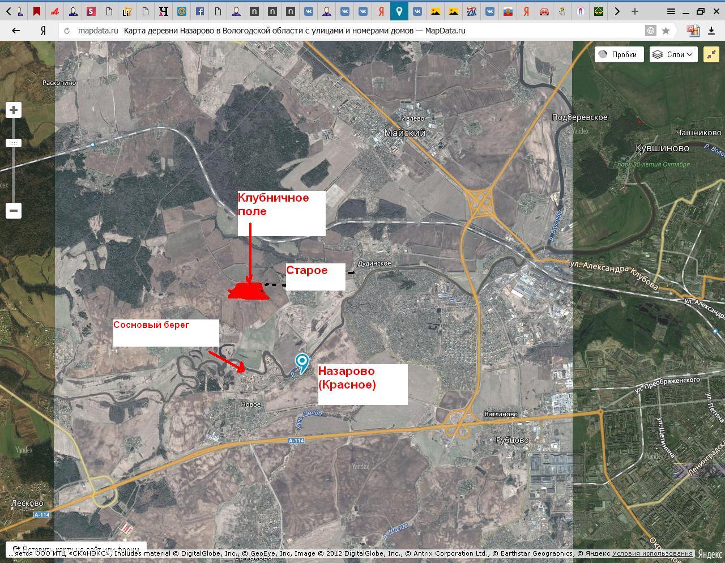
Task: Click Парк 50-летия Октября label
Action: click(x=652, y=164)
